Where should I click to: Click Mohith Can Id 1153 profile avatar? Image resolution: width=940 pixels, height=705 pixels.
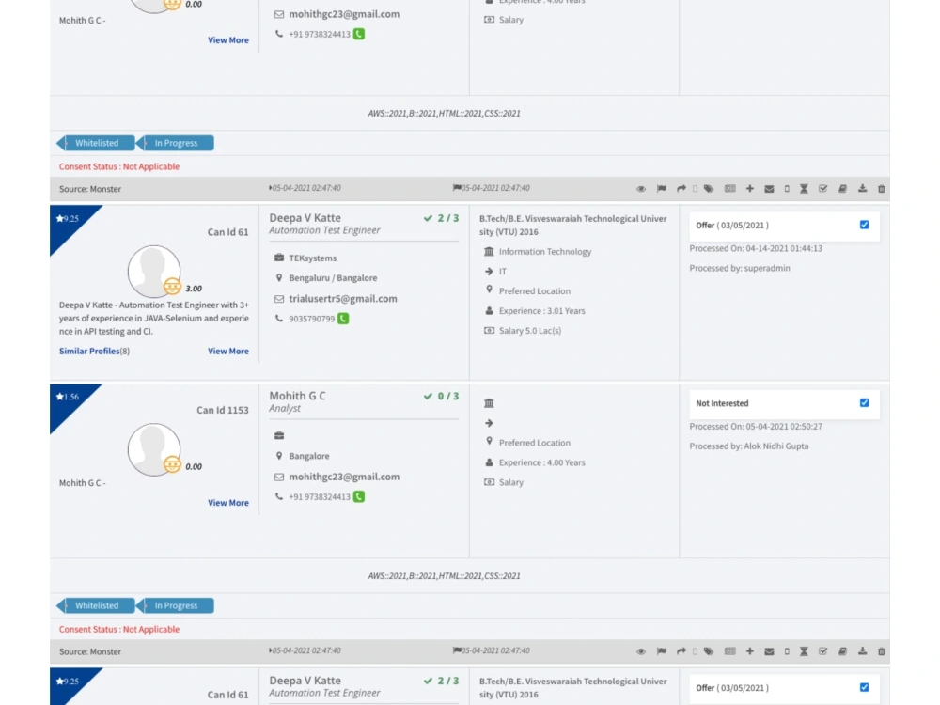click(153, 449)
